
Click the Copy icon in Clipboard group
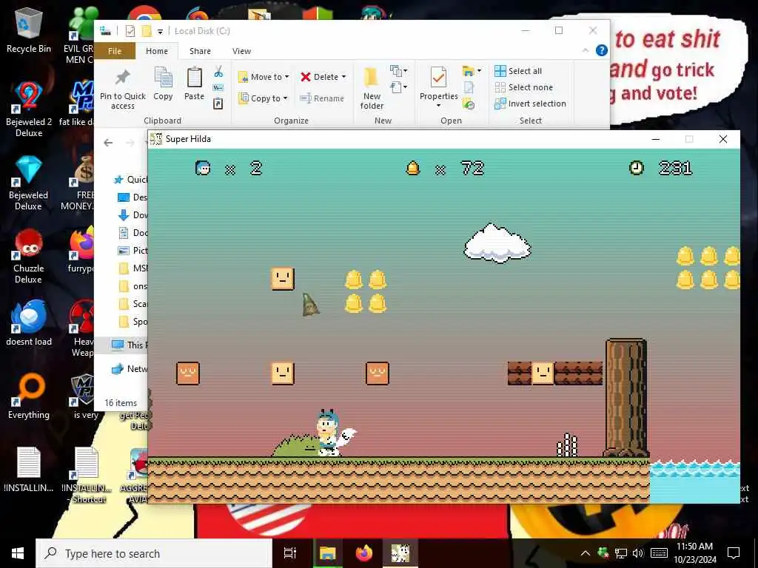coord(163,84)
